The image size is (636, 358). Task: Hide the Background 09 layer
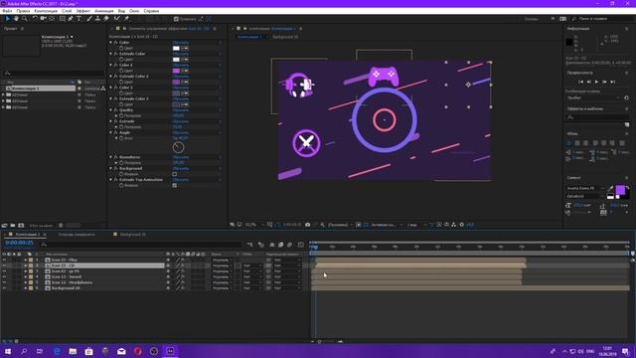[4, 288]
